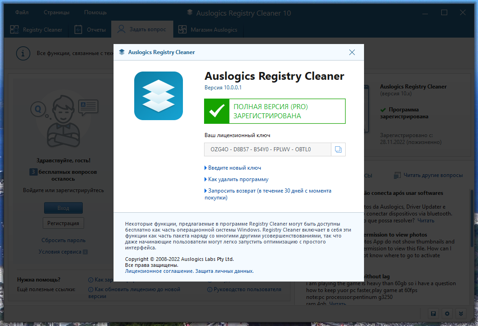Viewport: 478px width, 326px height.
Task: Click the Auslogics layered logo in dialog
Action: point(159,96)
